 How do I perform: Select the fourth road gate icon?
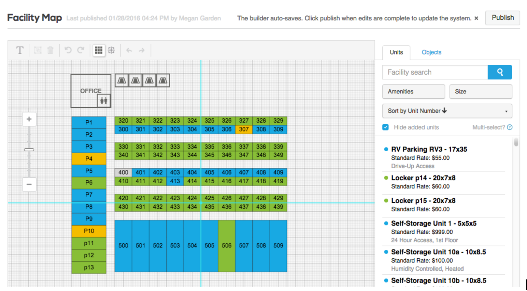tap(163, 81)
